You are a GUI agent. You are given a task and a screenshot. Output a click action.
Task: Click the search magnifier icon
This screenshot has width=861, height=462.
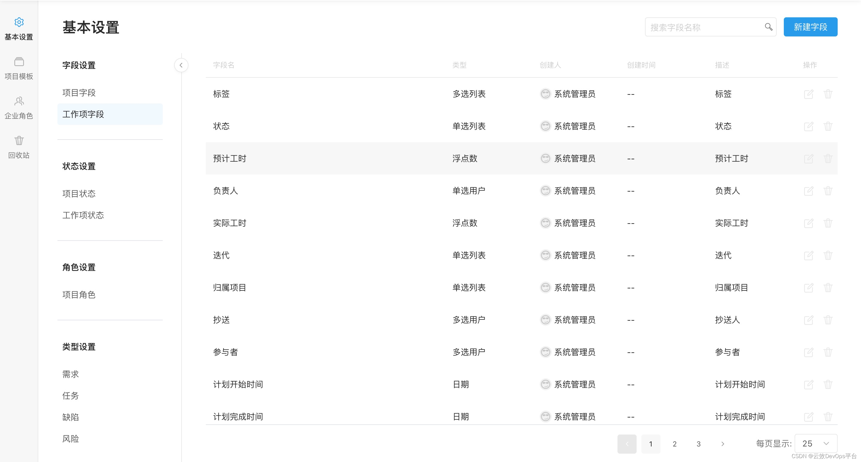click(x=769, y=27)
